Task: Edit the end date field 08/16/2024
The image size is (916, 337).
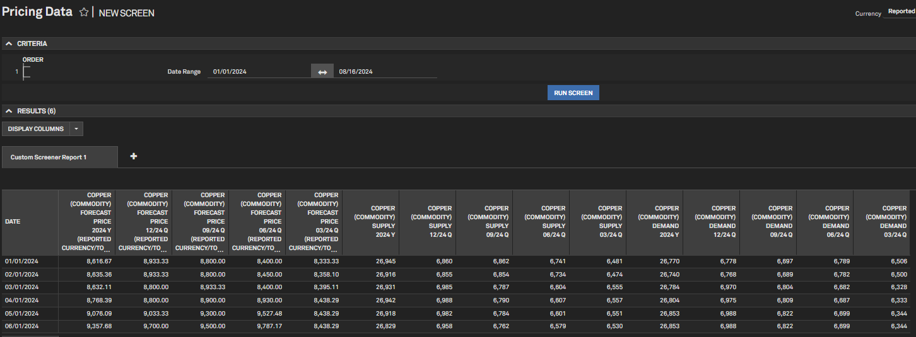Action: pos(385,72)
